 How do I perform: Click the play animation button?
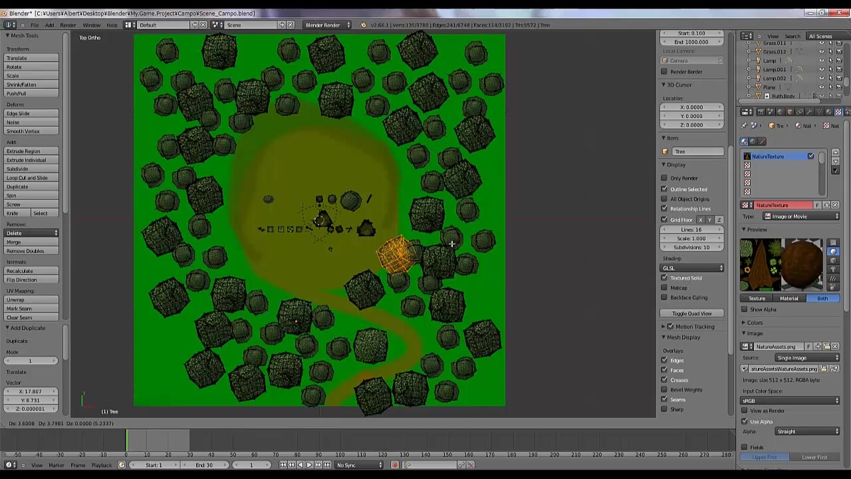309,465
